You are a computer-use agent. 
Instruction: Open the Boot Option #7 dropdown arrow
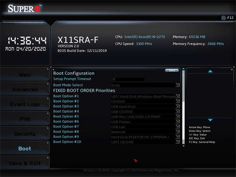tap(178, 127)
